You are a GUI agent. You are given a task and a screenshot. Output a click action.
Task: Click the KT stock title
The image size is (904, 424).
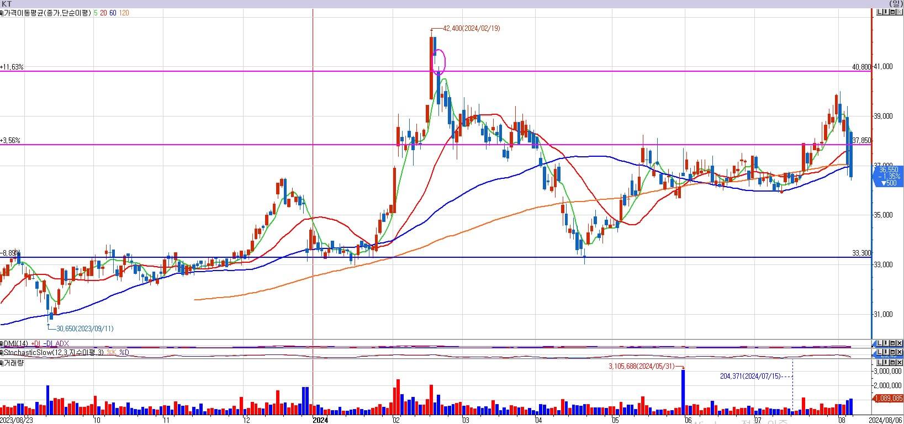point(7,4)
